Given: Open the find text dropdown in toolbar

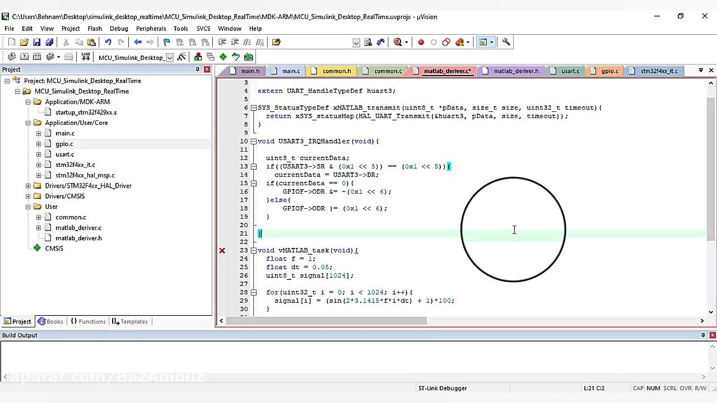Looking at the screenshot, I should click(x=356, y=43).
